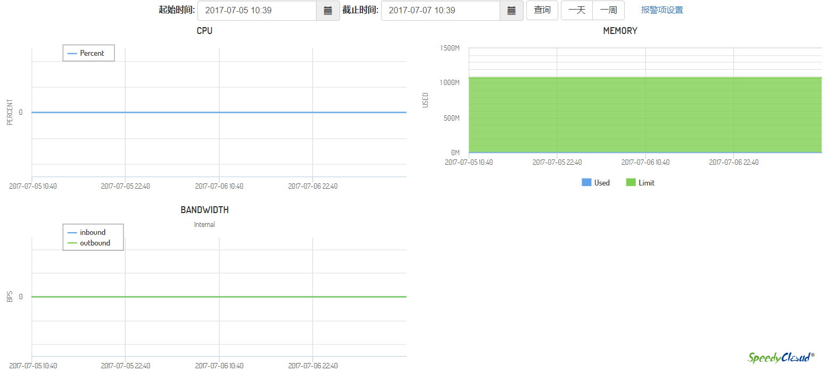Click the blue Used color swatch
The height and width of the screenshot is (372, 828).
(586, 183)
